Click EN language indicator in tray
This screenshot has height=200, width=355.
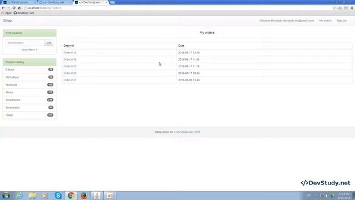click(x=308, y=196)
